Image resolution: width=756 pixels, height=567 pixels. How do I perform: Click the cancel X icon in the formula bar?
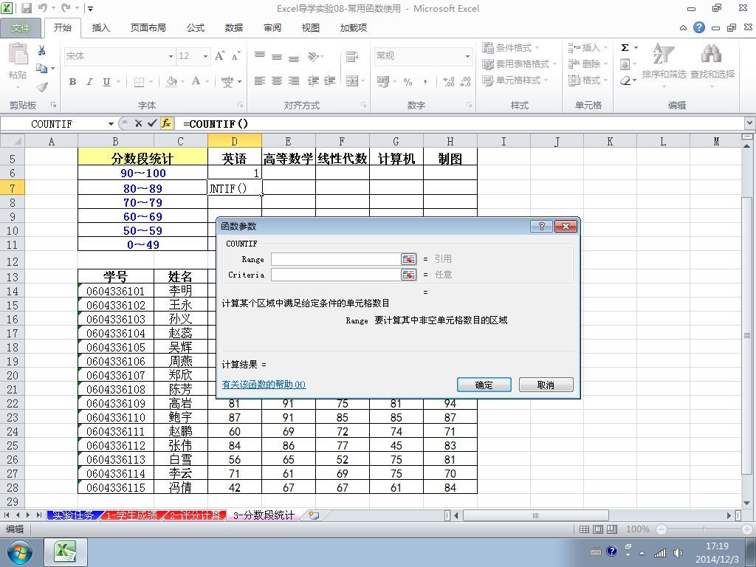[x=138, y=123]
